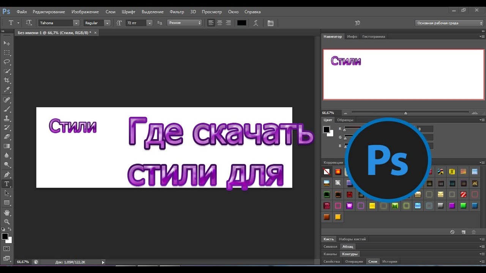Open the Редактирование menu
486x273 pixels.
tap(49, 12)
